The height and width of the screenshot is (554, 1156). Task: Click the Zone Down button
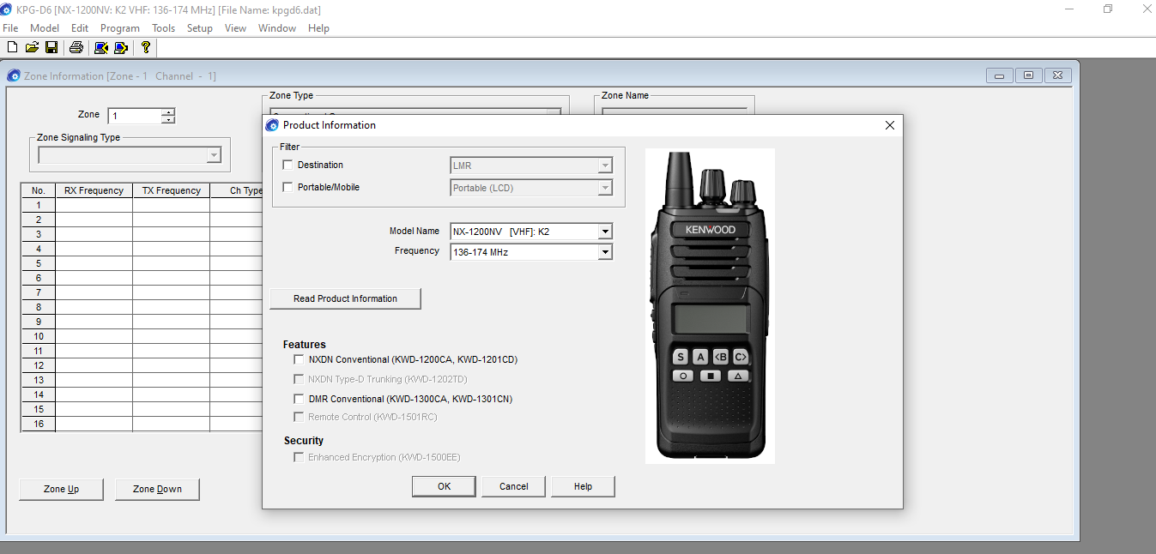[157, 489]
